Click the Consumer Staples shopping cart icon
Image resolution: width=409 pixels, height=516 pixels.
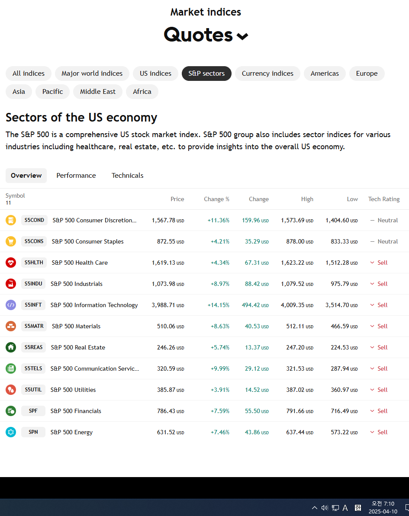[11, 241]
